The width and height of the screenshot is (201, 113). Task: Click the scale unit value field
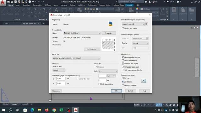tap(102, 80)
